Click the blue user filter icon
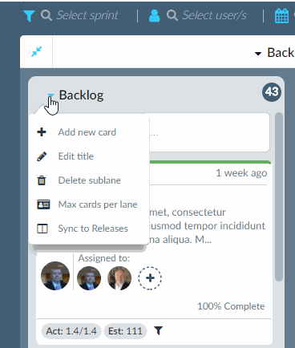The width and height of the screenshot is (295, 348). pyautogui.click(x=155, y=16)
